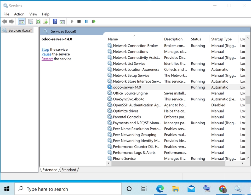
Task: Open the Help toolbar icon
Action: click(x=55, y=21)
